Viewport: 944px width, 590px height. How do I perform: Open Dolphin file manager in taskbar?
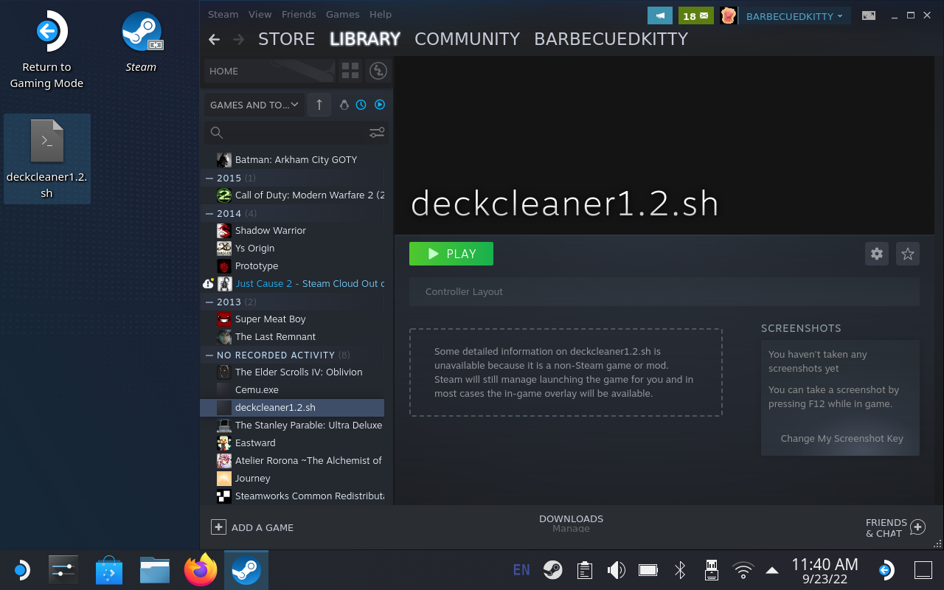pos(155,570)
